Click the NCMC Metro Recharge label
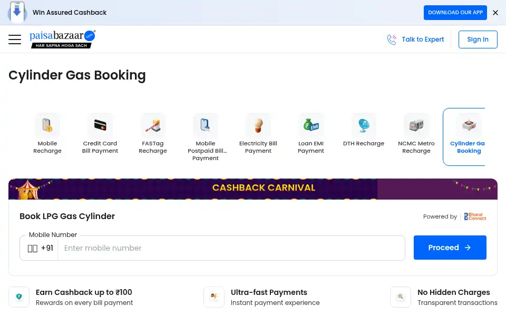This screenshot has width=506, height=316. click(x=416, y=147)
